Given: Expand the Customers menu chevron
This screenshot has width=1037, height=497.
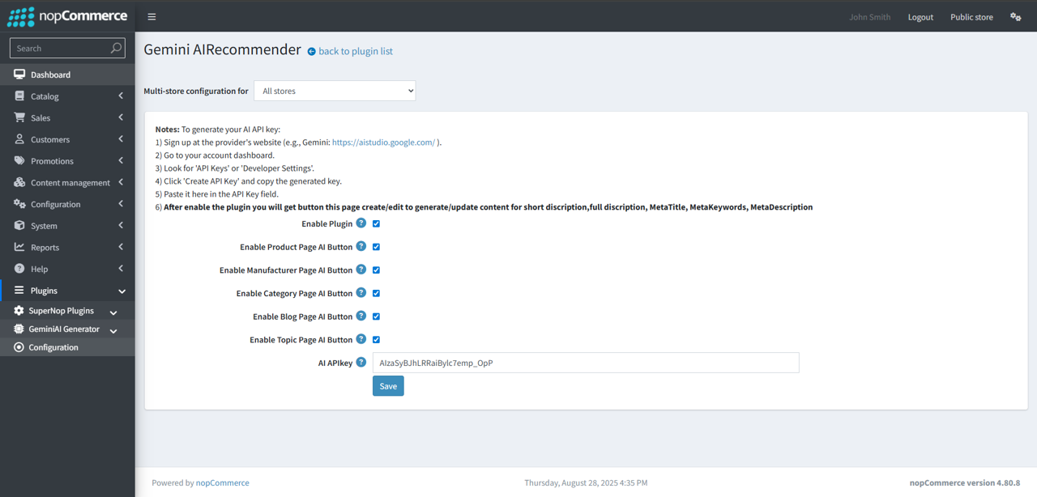Looking at the screenshot, I should [121, 139].
